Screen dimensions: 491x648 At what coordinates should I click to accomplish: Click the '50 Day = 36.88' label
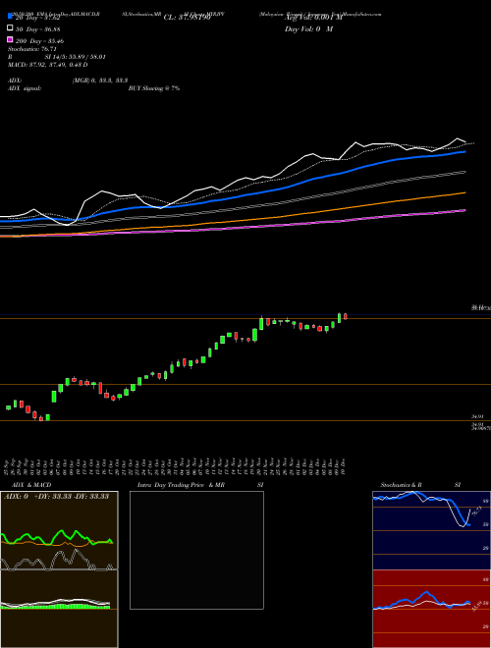(x=38, y=29)
